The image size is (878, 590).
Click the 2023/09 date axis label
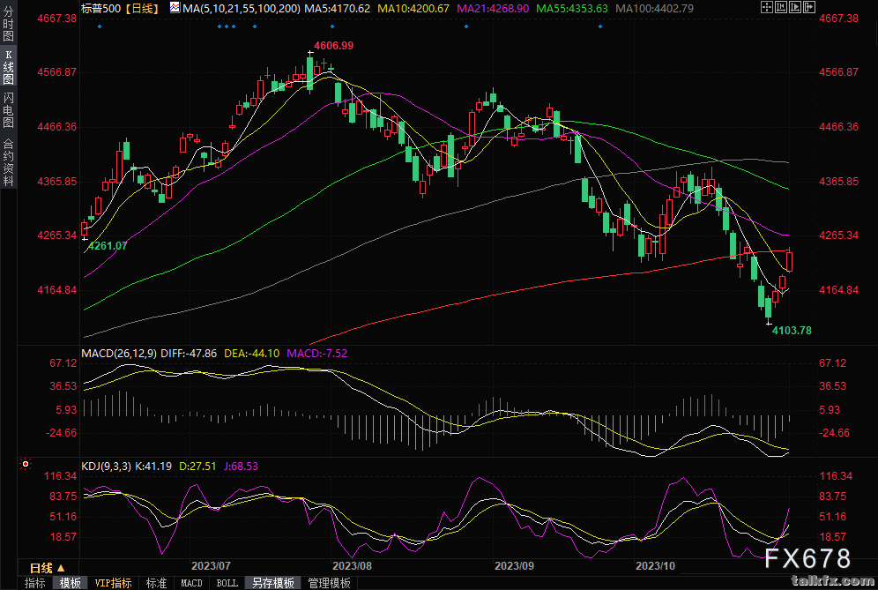[x=514, y=566]
